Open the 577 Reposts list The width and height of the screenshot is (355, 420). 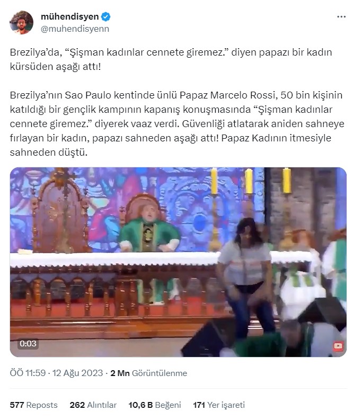click(x=34, y=405)
